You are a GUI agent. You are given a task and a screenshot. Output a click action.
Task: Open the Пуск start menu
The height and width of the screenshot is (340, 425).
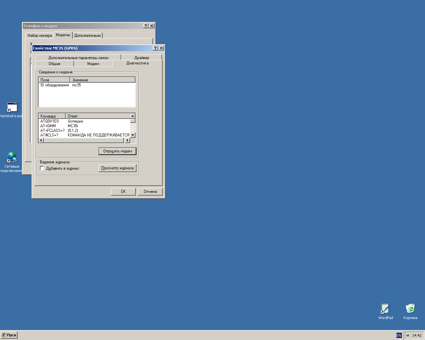(x=9, y=335)
